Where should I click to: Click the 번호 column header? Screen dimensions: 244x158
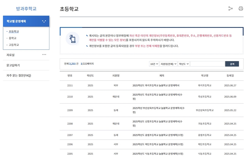pyautogui.click(x=70, y=76)
